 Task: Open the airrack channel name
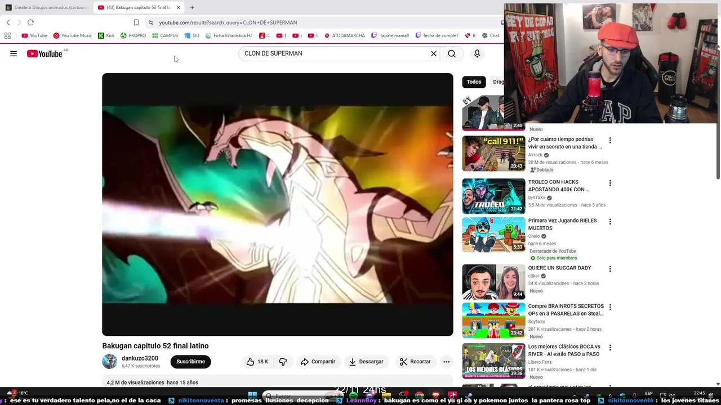coord(535,155)
